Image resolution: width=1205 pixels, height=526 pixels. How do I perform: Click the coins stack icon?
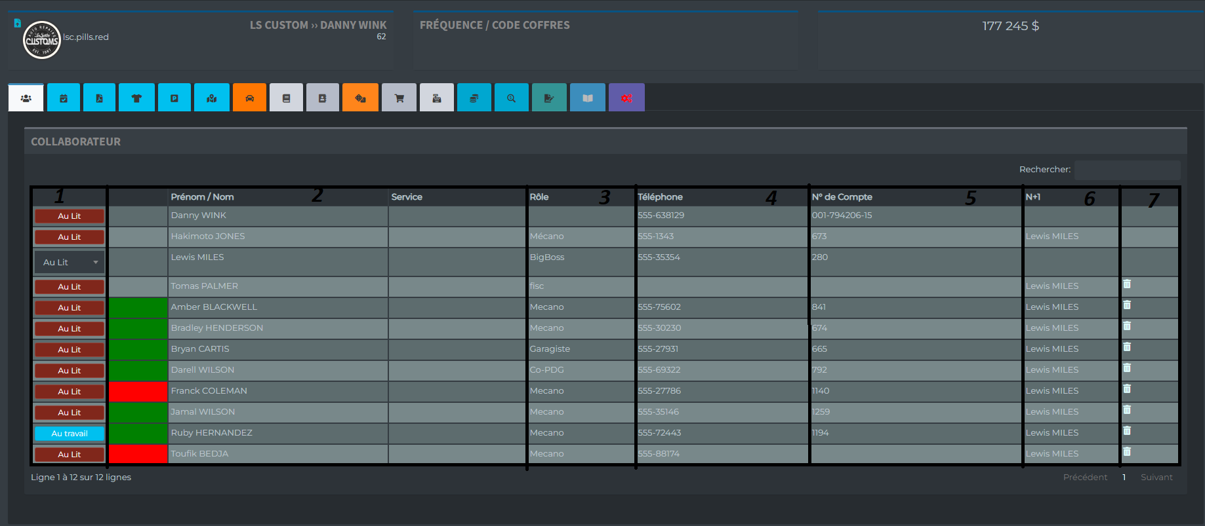474,98
